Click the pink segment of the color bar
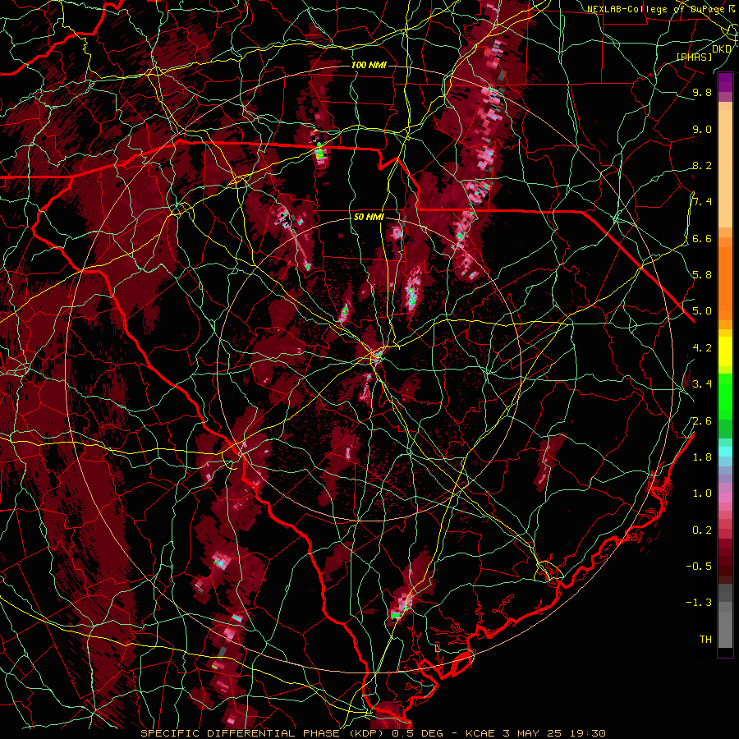This screenshot has width=739, height=739. 725,498
